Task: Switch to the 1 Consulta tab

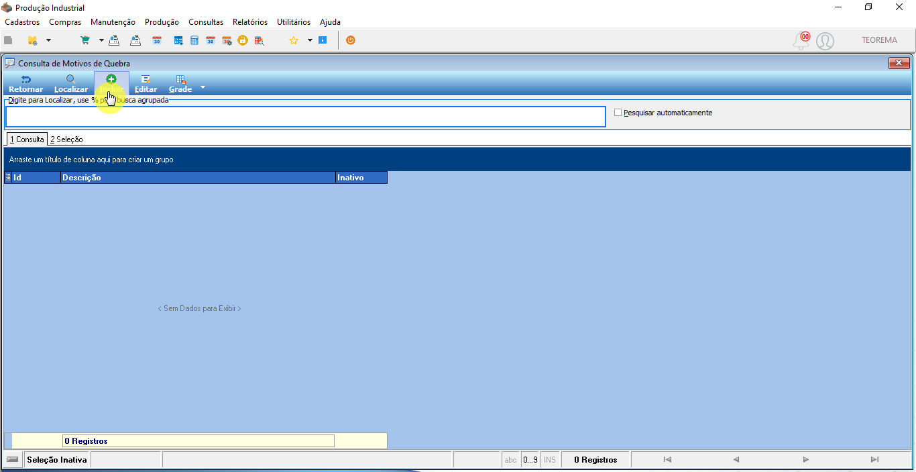Action: 27,139
